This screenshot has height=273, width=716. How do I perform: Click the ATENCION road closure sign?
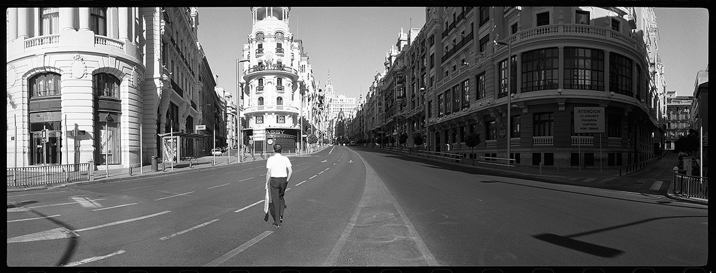(588, 120)
